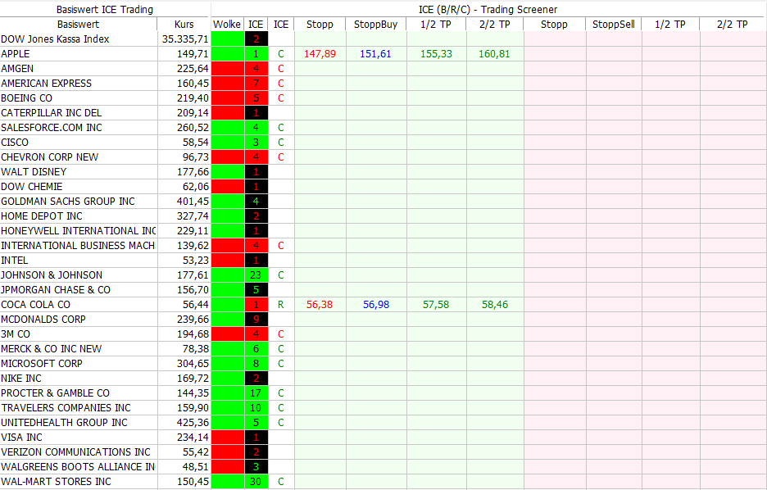Select HONEYWELL INTERNATIONAL row name
The height and width of the screenshot is (490, 767).
click(79, 231)
